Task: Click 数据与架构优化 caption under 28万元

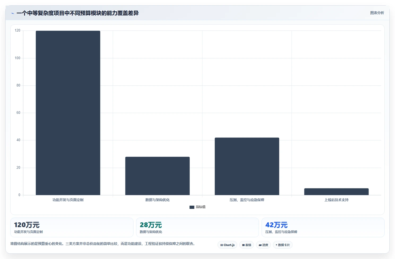Action: (x=151, y=232)
